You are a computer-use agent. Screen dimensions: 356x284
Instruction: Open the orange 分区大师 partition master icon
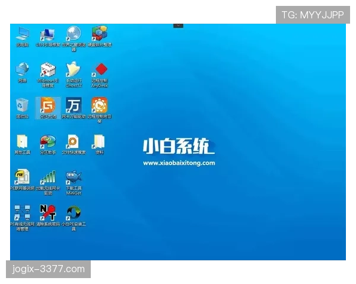click(x=48, y=108)
